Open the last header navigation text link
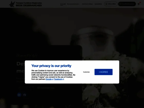Image resolution: width=144 pixels, height=108 pixels. (98, 4)
